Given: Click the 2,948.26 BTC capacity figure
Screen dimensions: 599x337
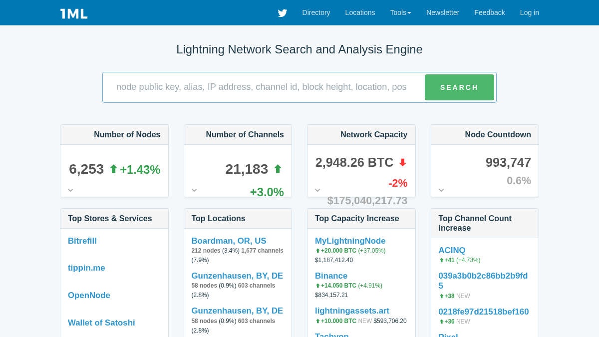Looking at the screenshot, I should (354, 163).
